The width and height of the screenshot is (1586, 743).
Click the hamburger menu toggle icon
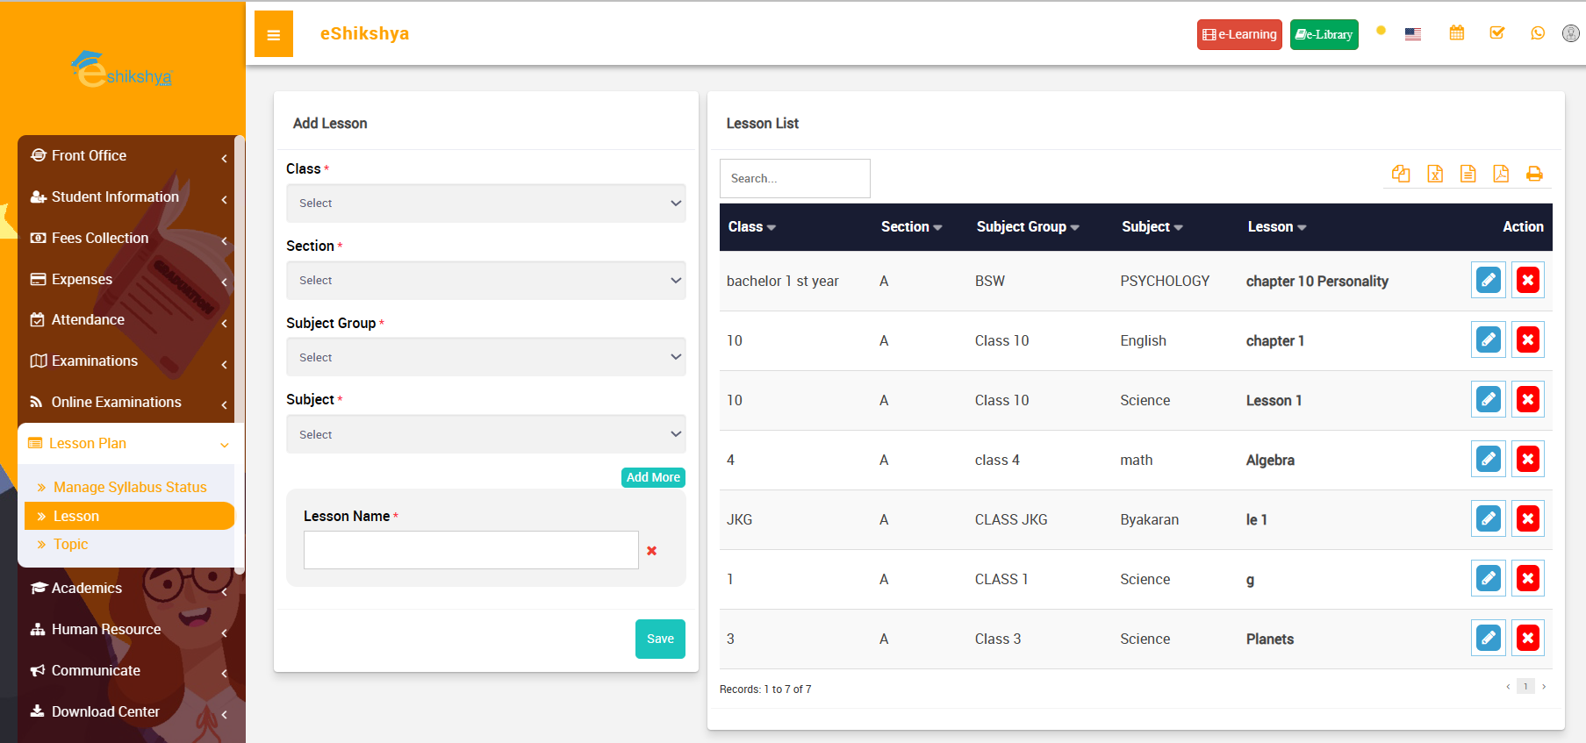coord(273,34)
